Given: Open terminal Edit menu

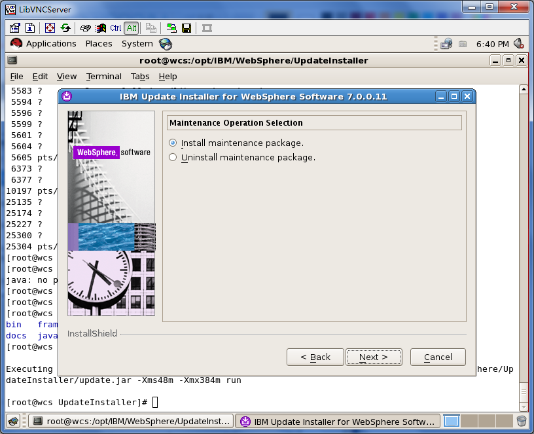Looking at the screenshot, I should point(40,77).
